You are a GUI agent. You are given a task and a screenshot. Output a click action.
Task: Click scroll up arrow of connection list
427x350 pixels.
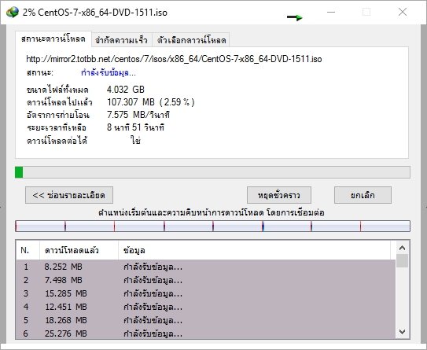(x=402, y=248)
